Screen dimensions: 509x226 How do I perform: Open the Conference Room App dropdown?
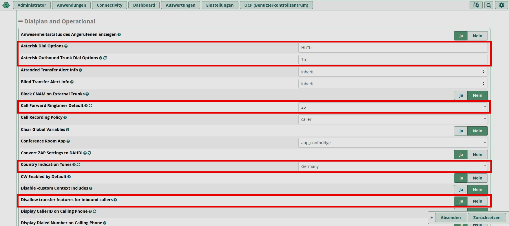coord(393,143)
